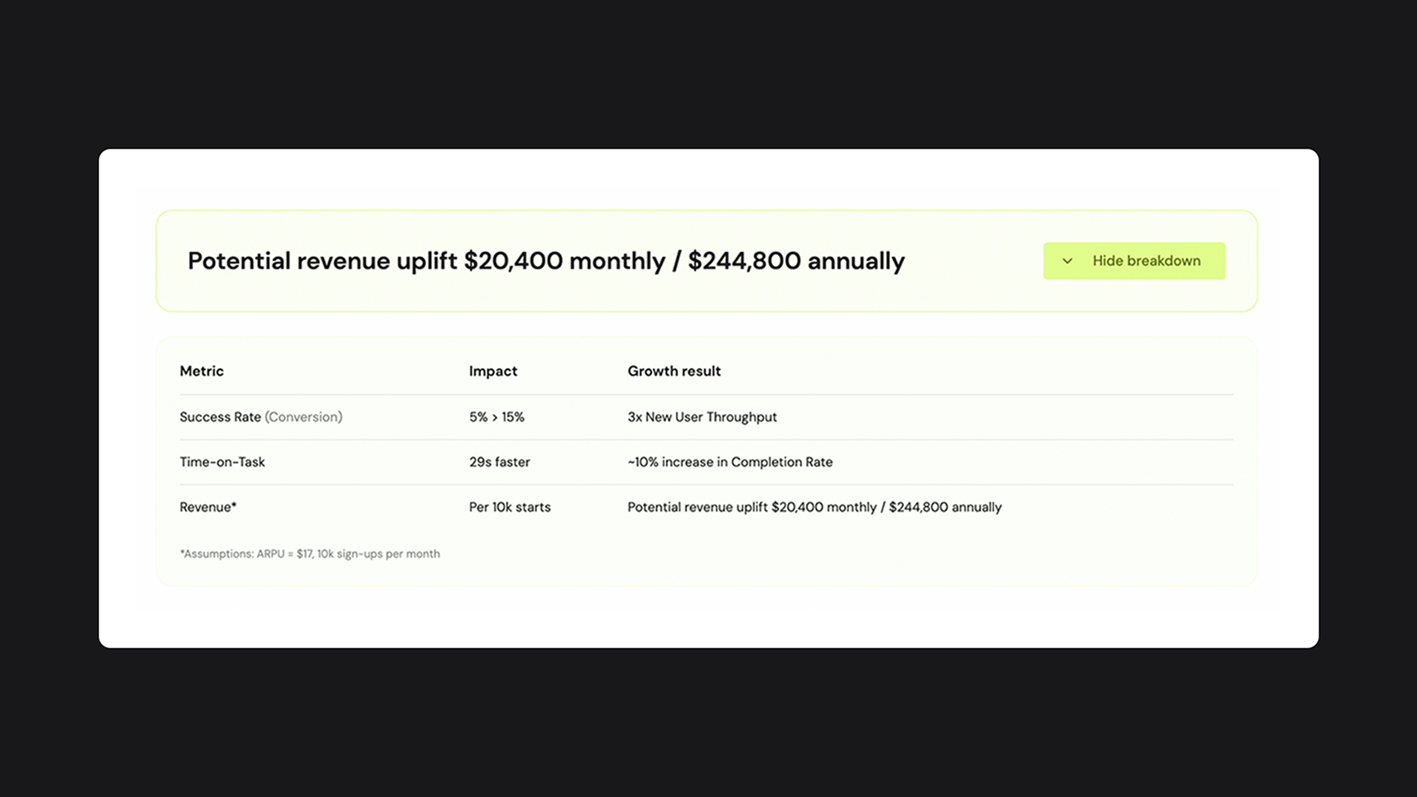Click the '29s faster' impact value

coord(499,462)
